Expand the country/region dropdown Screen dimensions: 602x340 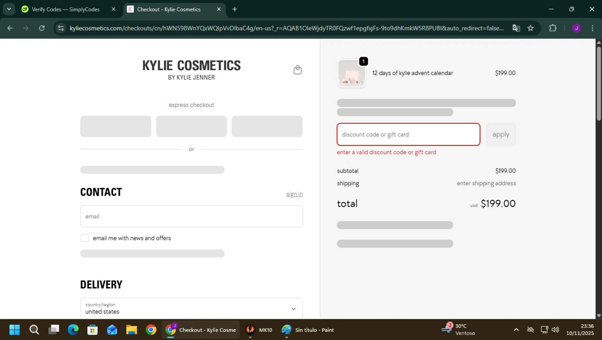click(x=191, y=308)
